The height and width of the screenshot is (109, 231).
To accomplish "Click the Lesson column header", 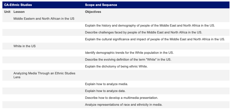I will (x=19, y=12).
